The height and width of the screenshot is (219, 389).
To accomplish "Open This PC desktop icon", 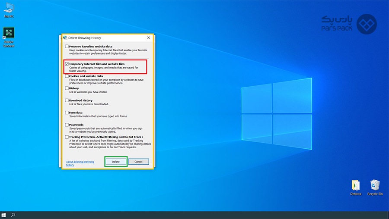I will point(9,10).
